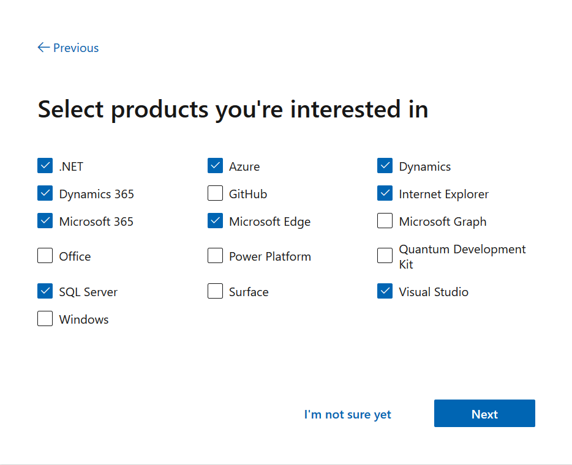Uncheck Dynamics 365 option
This screenshot has height=465, width=572.
(x=45, y=193)
